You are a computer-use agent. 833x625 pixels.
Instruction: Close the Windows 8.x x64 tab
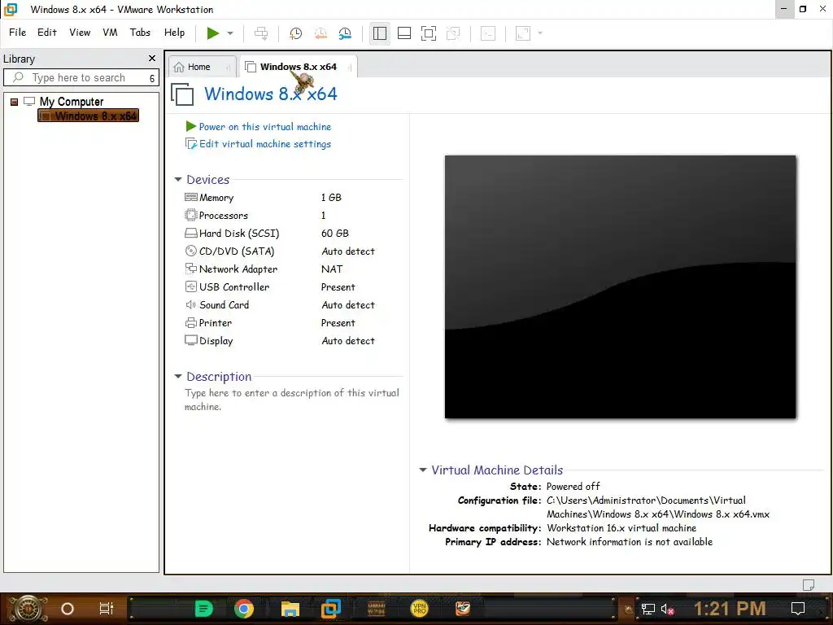coord(350,68)
